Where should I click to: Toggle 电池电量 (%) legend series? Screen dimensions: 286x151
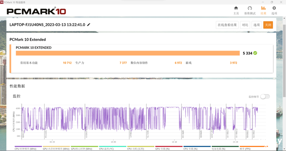tap(225, 148)
